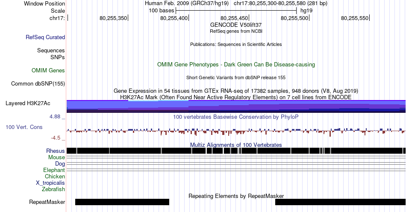Click the Elephant alignment line track

pos(236,170)
